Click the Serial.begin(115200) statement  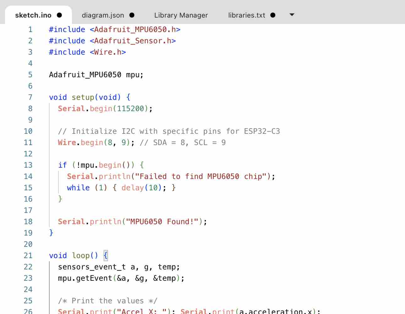click(x=105, y=109)
